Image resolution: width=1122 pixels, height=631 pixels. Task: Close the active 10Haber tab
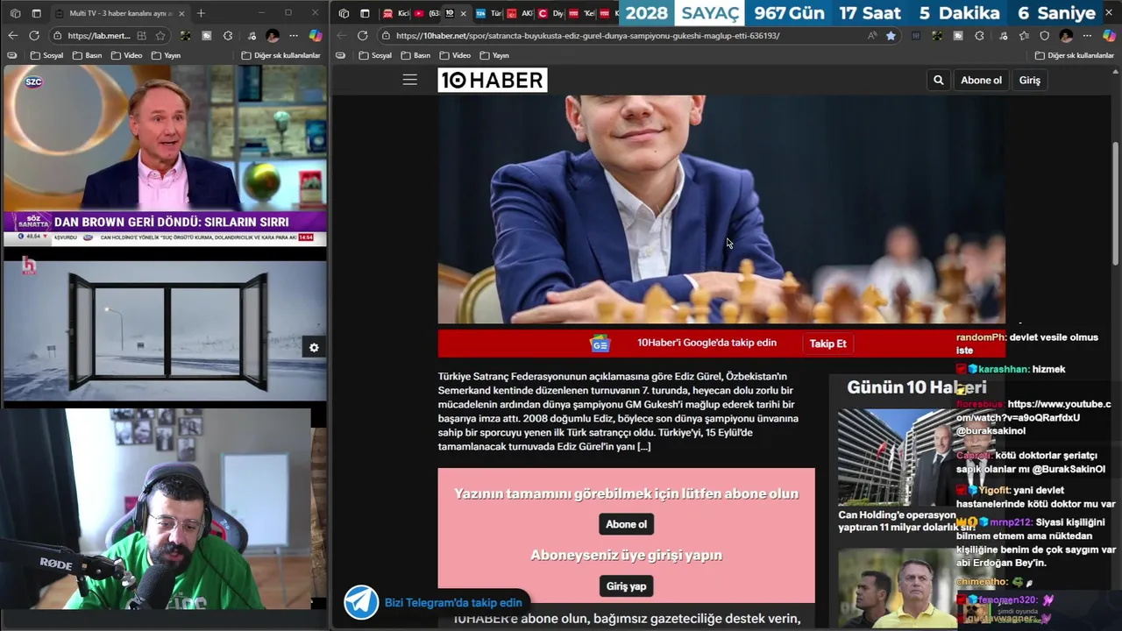tap(463, 13)
